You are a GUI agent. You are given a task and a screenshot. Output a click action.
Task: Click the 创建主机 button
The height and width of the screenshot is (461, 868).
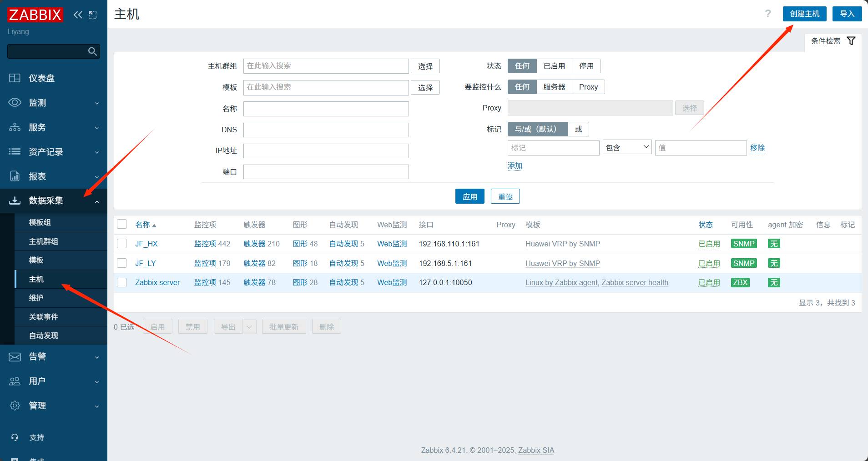pyautogui.click(x=804, y=14)
